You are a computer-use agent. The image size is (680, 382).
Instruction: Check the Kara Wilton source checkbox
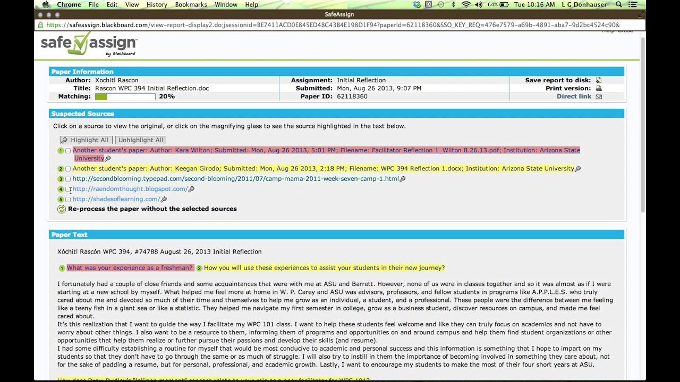[x=68, y=151]
